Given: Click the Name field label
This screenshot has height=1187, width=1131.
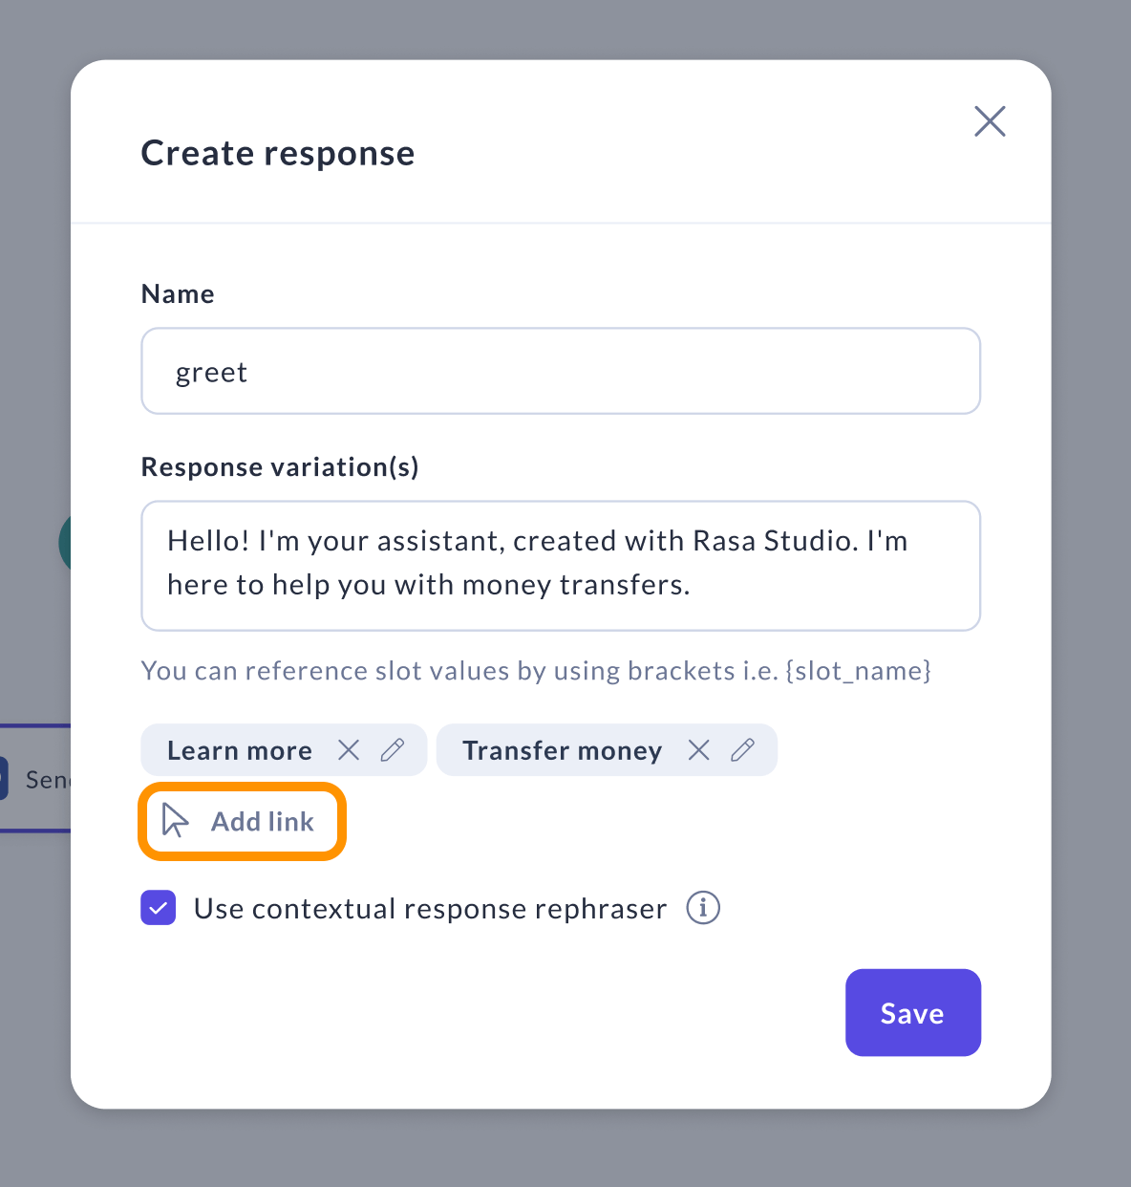Looking at the screenshot, I should 178,293.
